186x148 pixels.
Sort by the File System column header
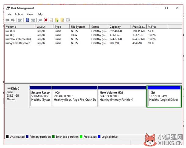[x=79, y=27]
